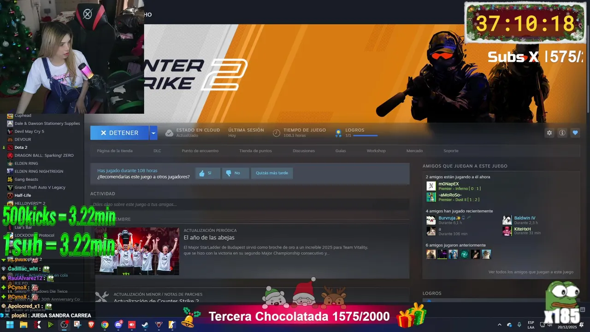
Task: Select Half-Life in the library
Action: [x=23, y=196]
